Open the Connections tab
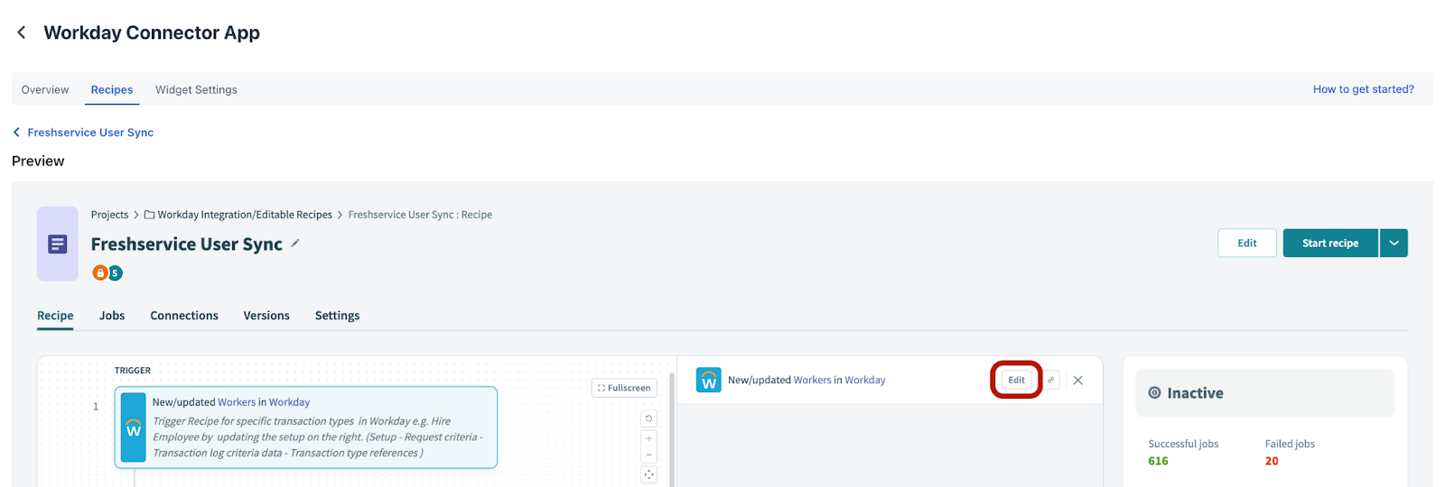 pyautogui.click(x=184, y=316)
